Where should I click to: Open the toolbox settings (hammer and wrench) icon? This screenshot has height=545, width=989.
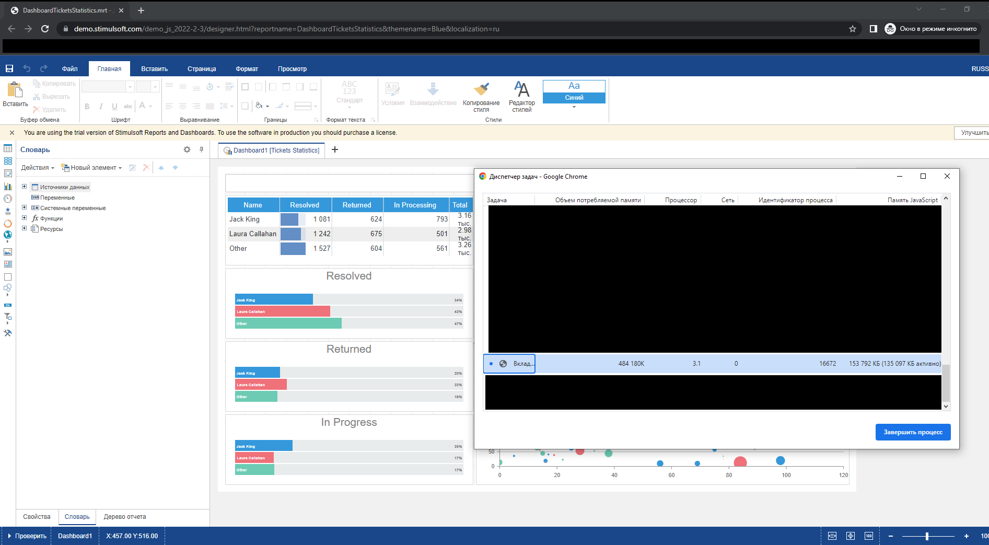click(8, 333)
